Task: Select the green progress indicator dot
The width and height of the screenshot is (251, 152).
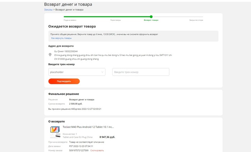Action: (151, 16)
